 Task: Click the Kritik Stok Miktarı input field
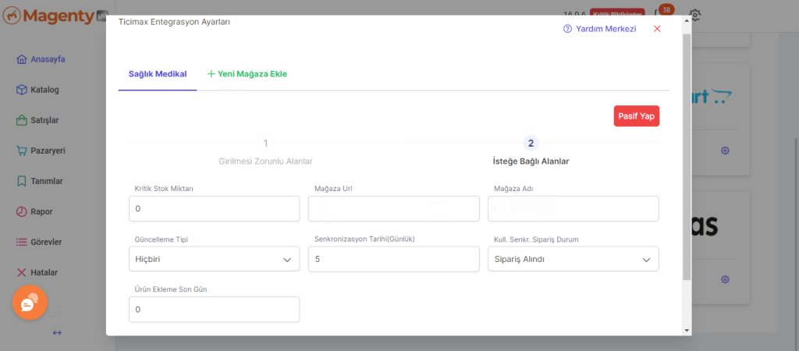pos(214,209)
